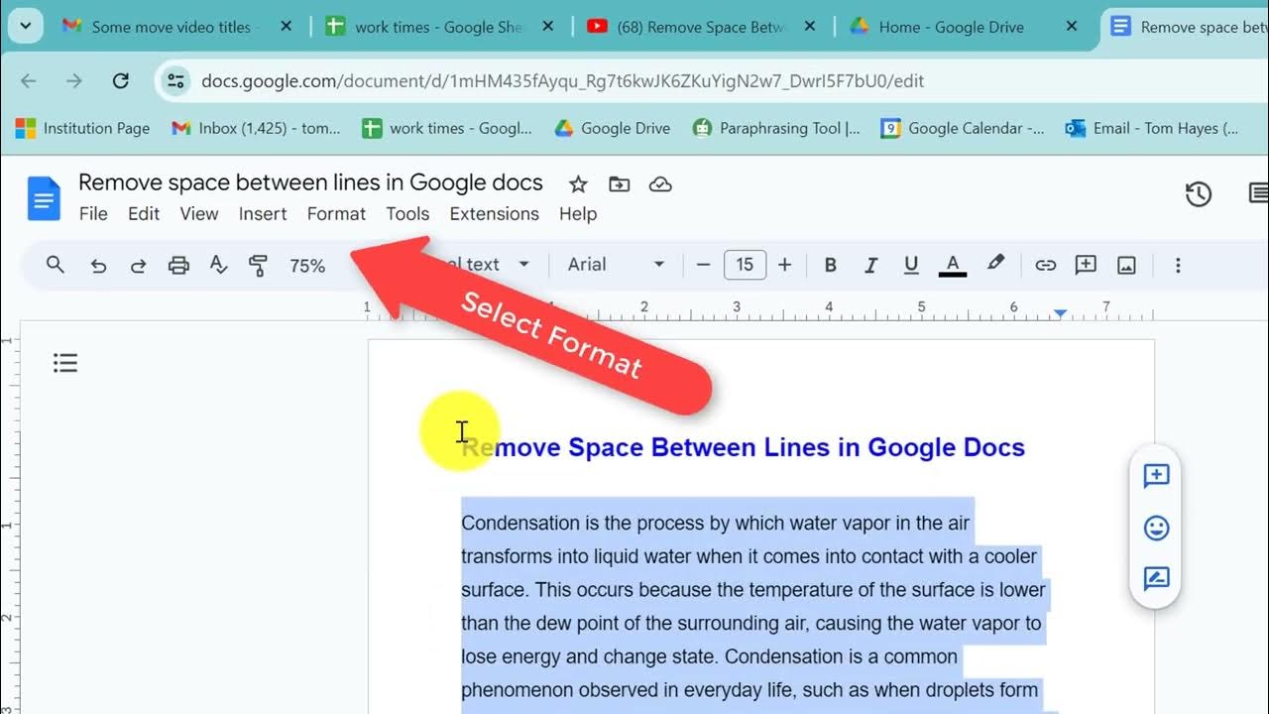Open the highlight color picker
The width and height of the screenshot is (1269, 714).
[995, 265]
